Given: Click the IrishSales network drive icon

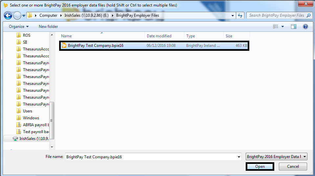Looking at the screenshot, I should [15, 139].
